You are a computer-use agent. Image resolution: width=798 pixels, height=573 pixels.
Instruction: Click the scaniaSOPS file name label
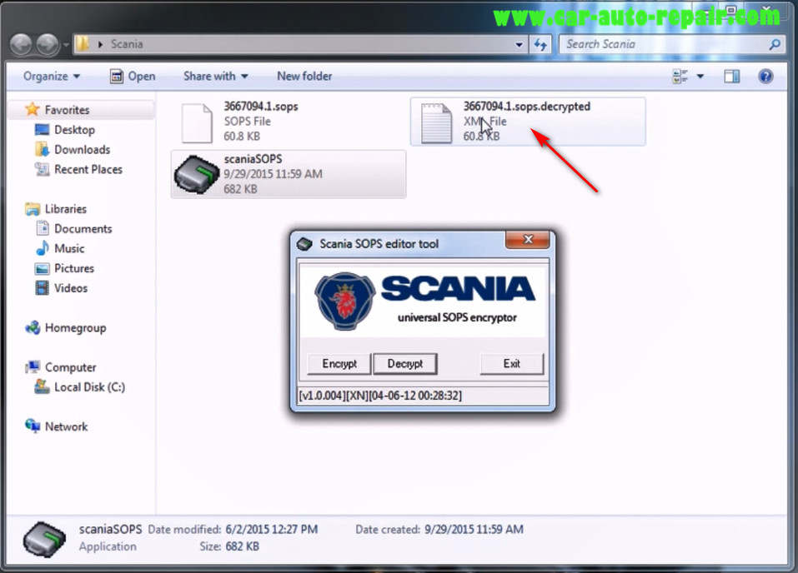[253, 159]
